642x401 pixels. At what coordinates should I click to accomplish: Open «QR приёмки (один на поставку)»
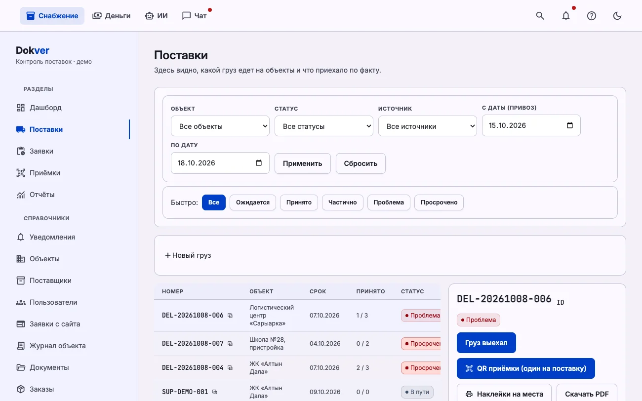(x=526, y=368)
